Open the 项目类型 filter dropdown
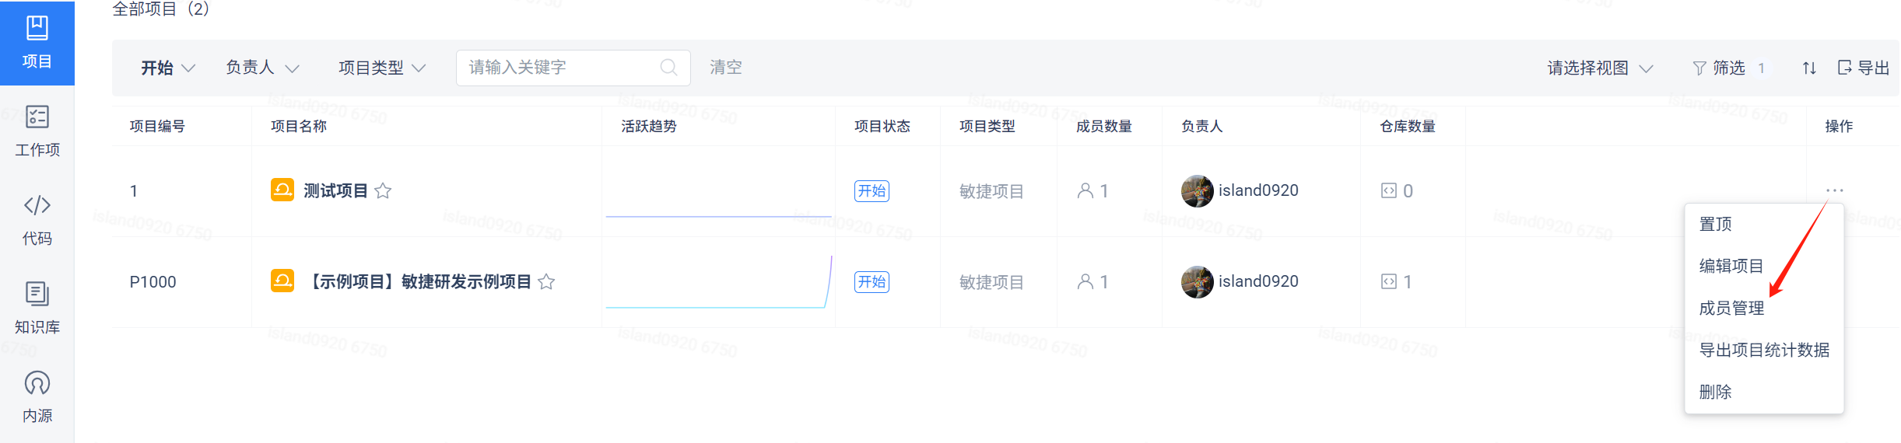This screenshot has width=1901, height=443. (x=382, y=68)
